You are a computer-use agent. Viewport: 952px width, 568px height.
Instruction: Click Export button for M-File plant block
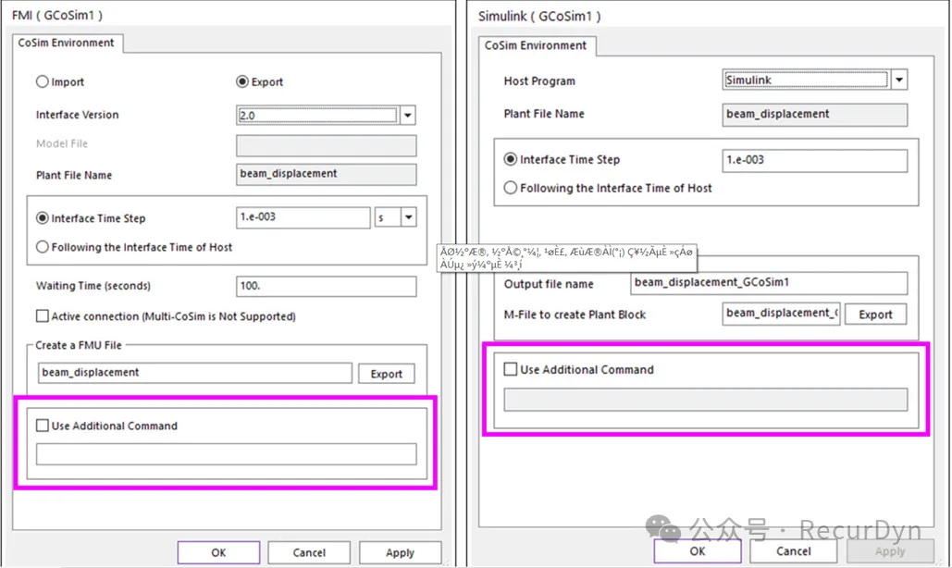click(875, 315)
